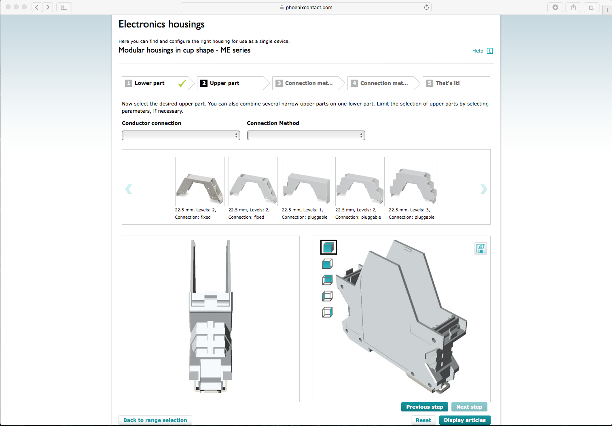Select first 22.5 mm fixed upper part
Viewport: 612px width, 426px height.
(200, 181)
